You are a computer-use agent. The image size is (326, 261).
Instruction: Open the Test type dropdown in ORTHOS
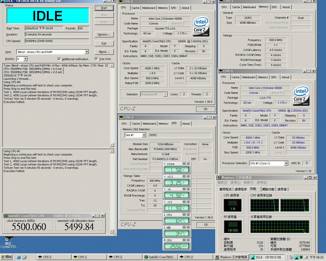pos(87,52)
